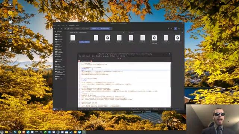The image size is (239, 134).
Task: Go forward in the file manager toolbar
Action: 58,28
